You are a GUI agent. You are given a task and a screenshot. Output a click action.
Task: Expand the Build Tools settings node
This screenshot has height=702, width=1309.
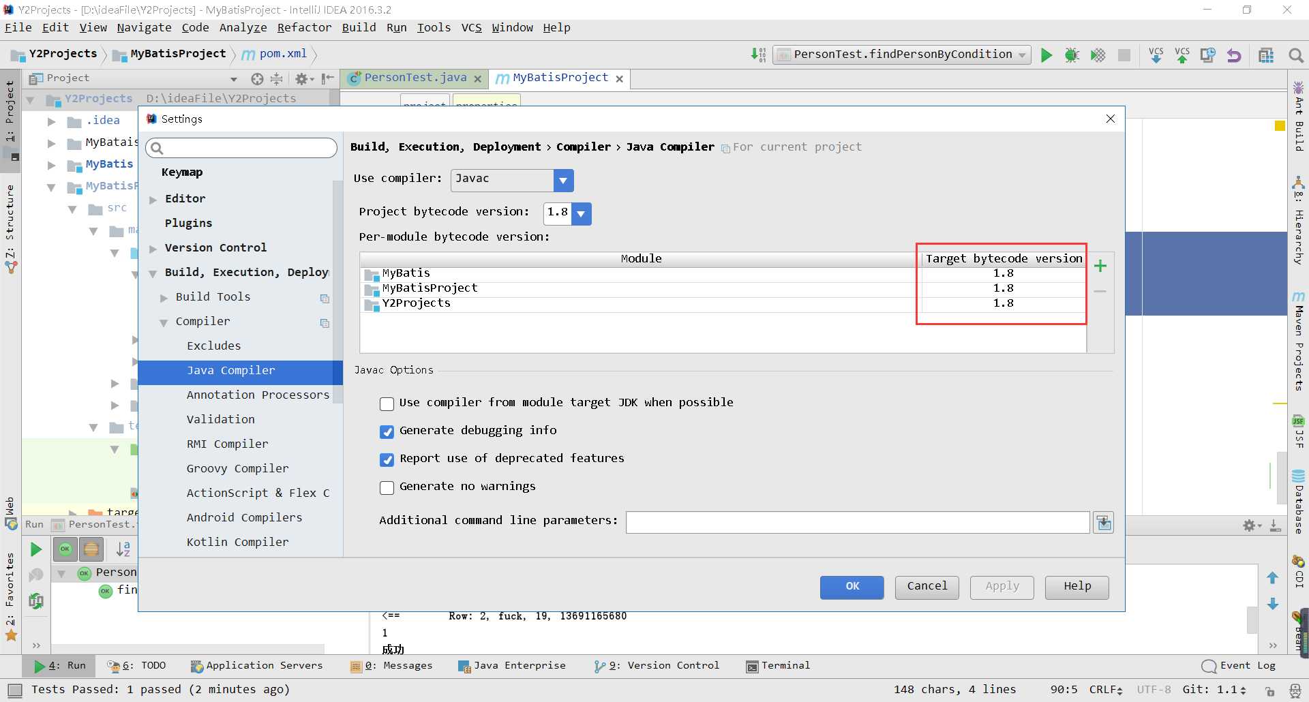coord(164,298)
